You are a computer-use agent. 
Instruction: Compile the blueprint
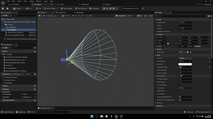17,9
